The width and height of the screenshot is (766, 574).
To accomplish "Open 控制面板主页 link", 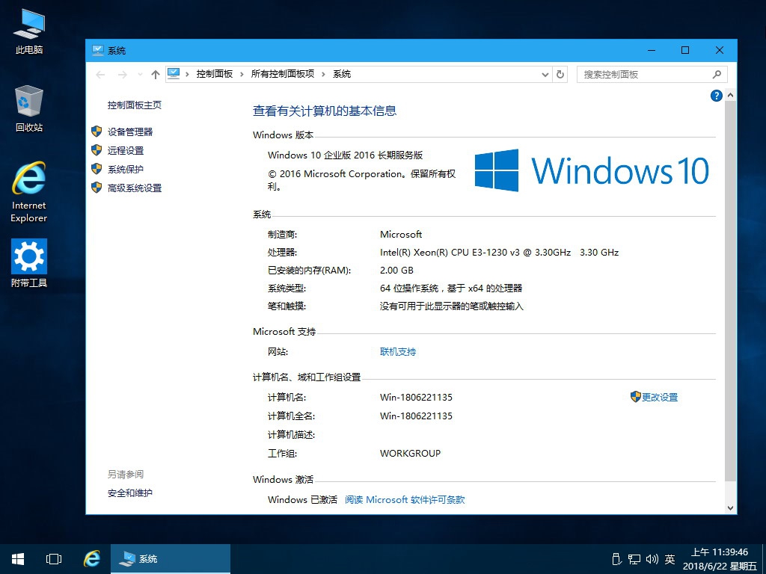I will (x=135, y=105).
